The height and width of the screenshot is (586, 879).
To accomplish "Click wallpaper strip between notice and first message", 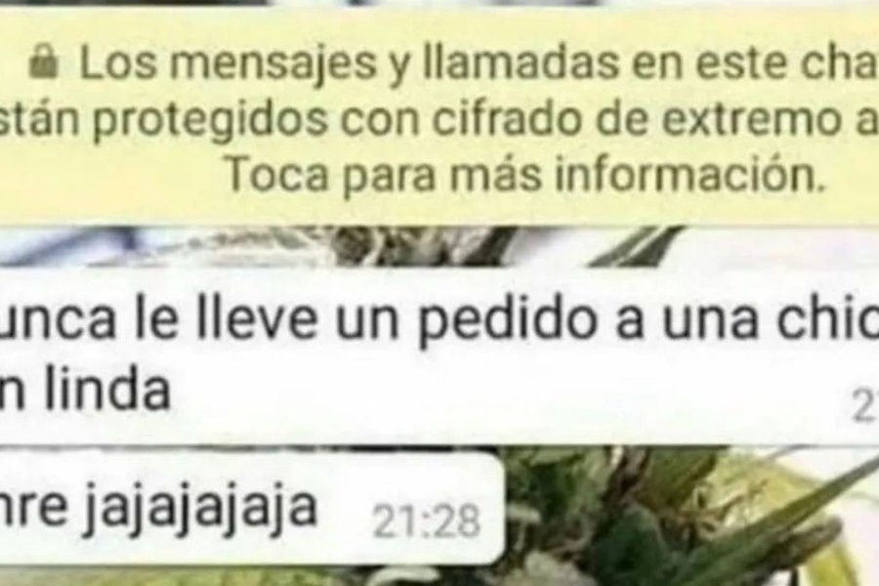I will tap(439, 247).
